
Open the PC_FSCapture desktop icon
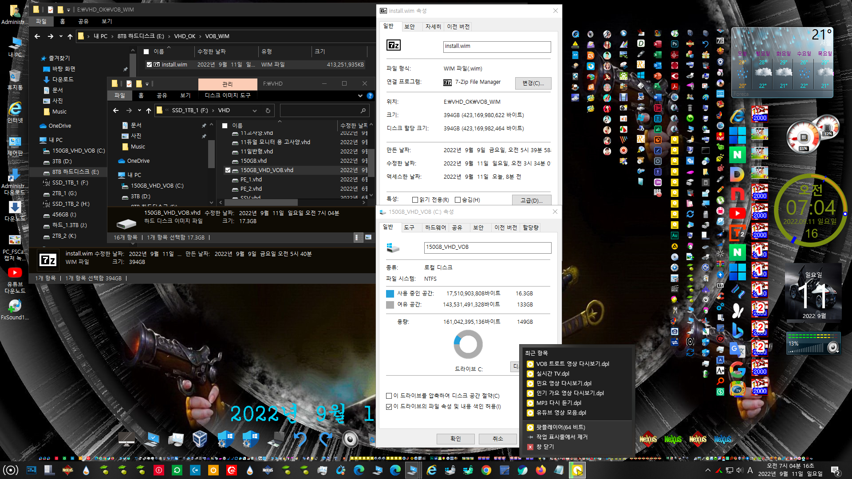tap(15, 247)
